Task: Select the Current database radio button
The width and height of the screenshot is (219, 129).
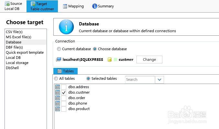Action: (x=59, y=49)
